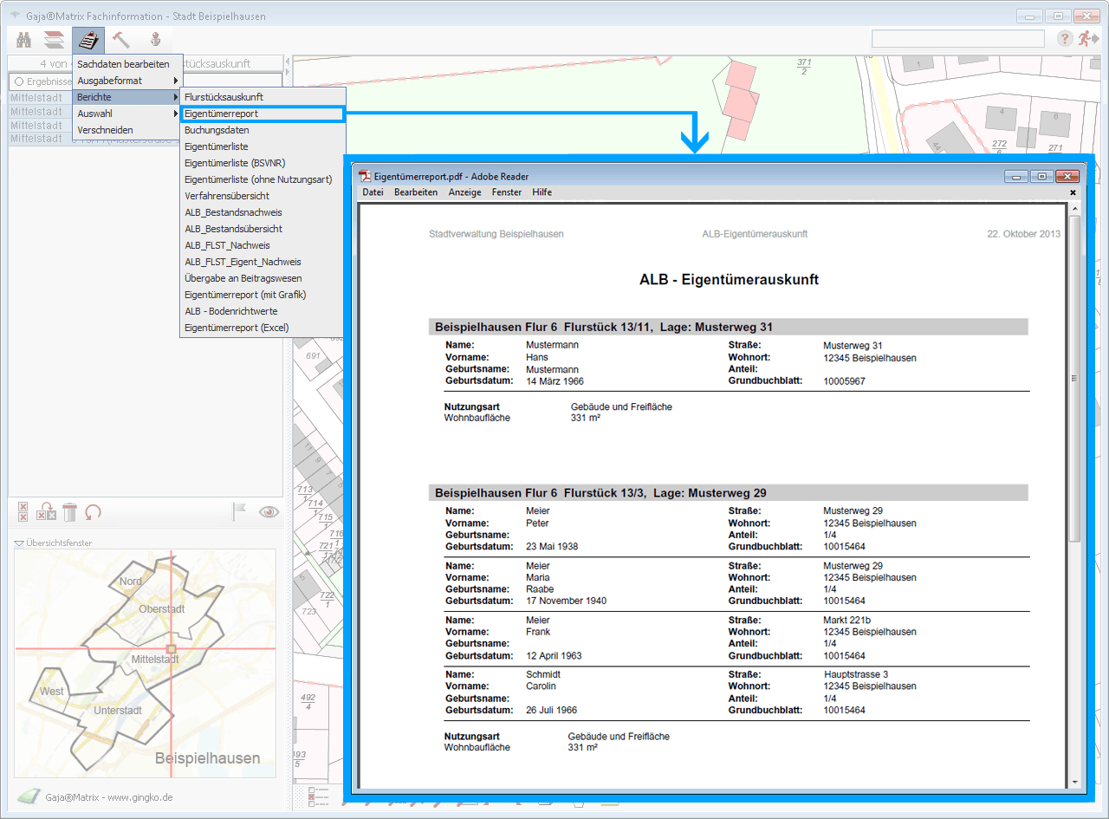
Task: Click the red question mark help icon
Action: pos(1065,39)
